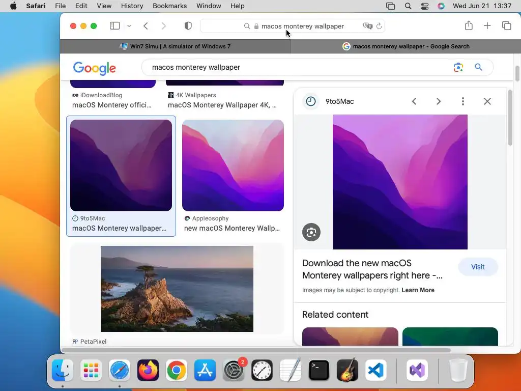This screenshot has width=521, height=391.
Task: Open the File menu
Action: tap(60, 6)
